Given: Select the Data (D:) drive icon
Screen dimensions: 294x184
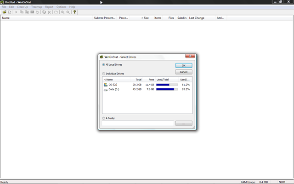Looking at the screenshot, I should 106,89.
